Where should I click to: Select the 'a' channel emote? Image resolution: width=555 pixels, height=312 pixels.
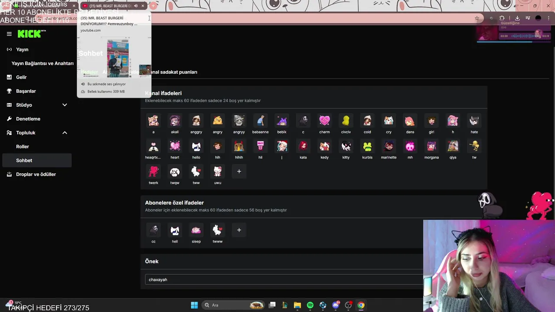tap(153, 120)
